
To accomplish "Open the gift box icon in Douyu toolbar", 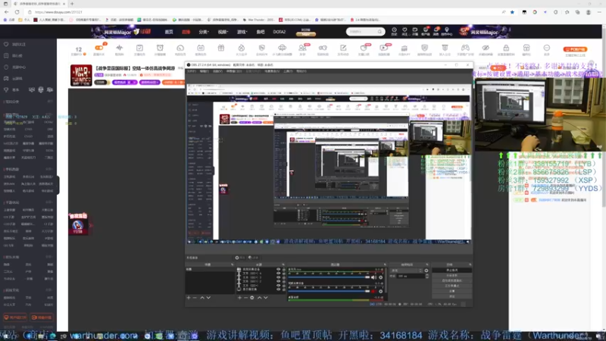I will point(220,48).
